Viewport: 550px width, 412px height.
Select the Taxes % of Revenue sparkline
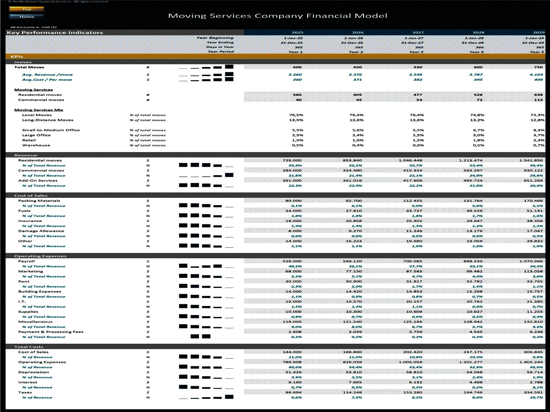(206, 397)
